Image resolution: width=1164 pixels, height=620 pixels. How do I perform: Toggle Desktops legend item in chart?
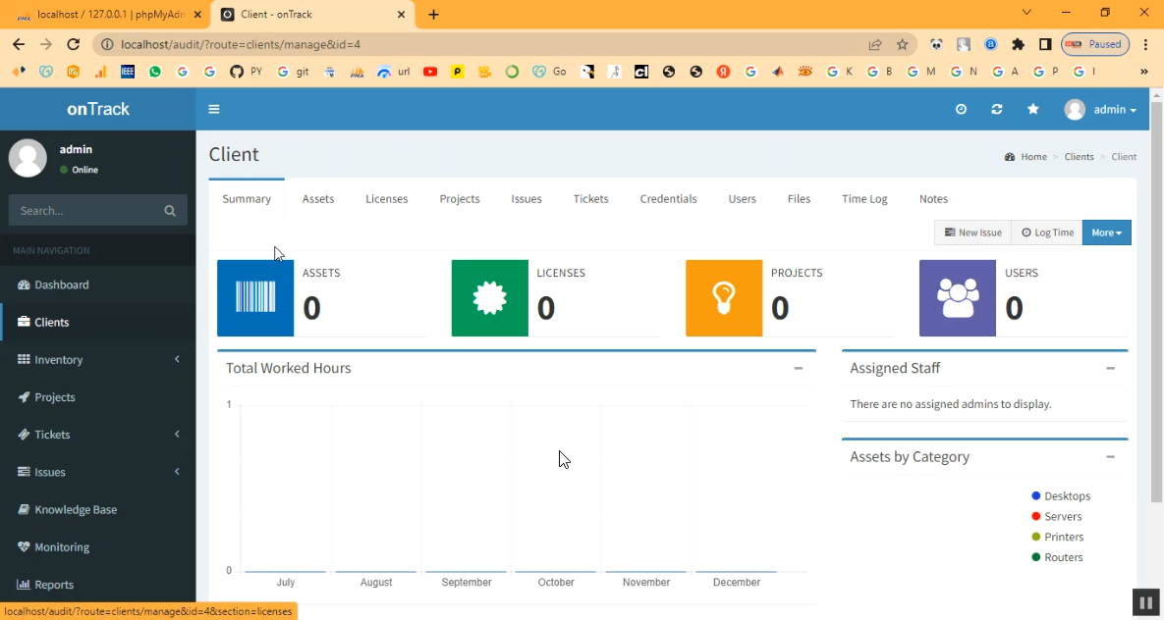(x=1060, y=496)
